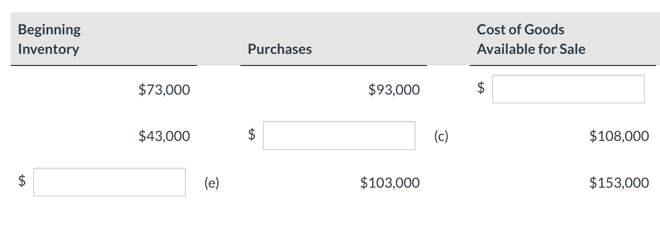660x246 pixels.
Task: Select the $103,000 purchases amount
Action: [390, 183]
